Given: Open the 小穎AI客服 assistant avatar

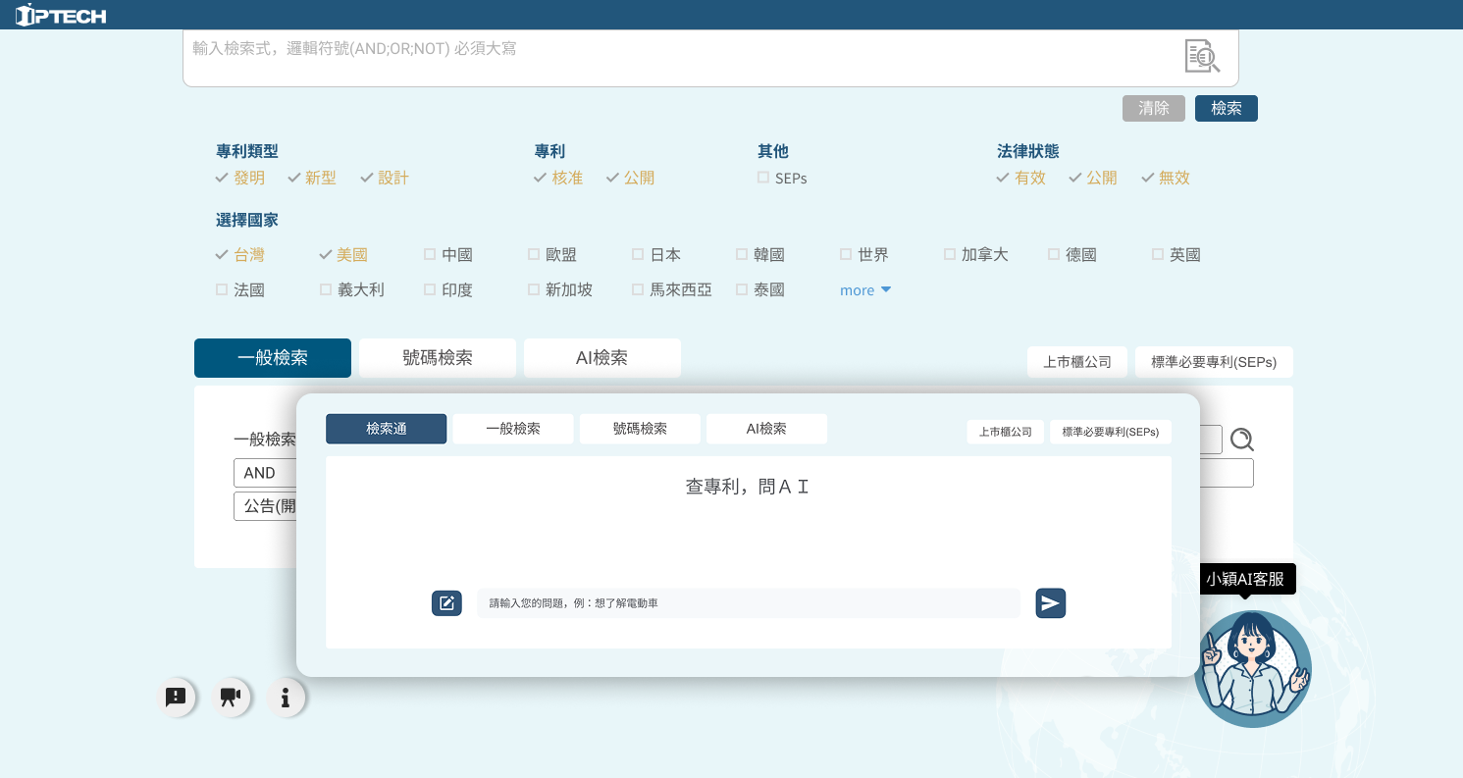Looking at the screenshot, I should click(1253, 669).
